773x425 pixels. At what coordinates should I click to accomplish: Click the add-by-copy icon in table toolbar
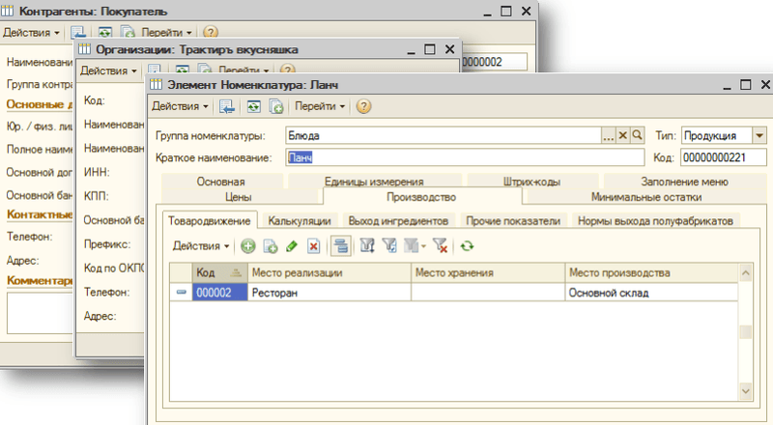tap(271, 246)
